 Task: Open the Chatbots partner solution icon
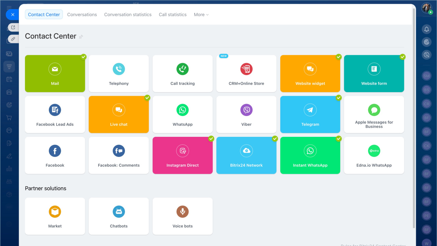(119, 212)
